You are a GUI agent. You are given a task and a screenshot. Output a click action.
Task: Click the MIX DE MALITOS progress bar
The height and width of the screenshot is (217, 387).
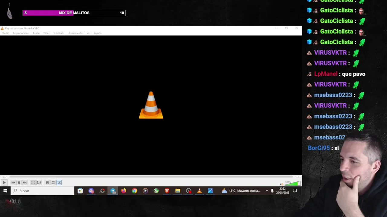pos(74,13)
